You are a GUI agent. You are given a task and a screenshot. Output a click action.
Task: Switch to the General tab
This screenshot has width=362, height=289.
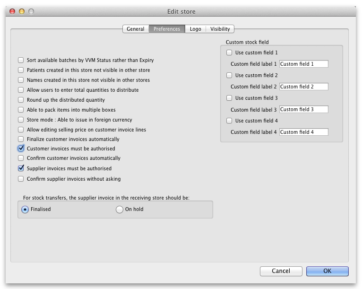point(135,29)
